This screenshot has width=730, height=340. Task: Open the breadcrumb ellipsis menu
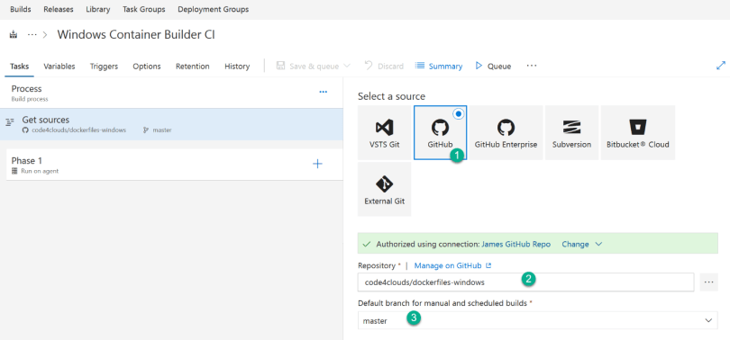point(32,35)
